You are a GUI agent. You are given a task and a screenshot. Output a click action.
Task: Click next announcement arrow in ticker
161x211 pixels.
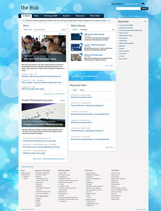[109, 21]
